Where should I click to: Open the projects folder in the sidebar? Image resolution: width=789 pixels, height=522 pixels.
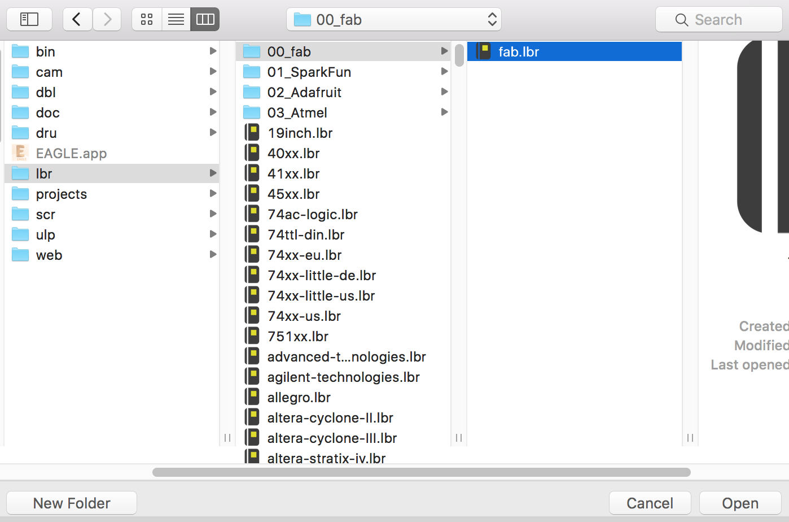tap(61, 194)
